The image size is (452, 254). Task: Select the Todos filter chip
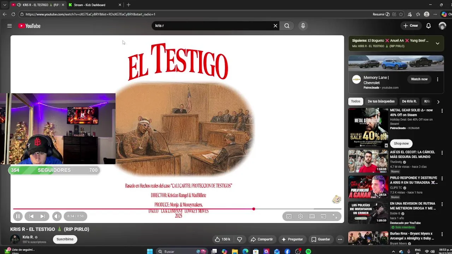(356, 101)
